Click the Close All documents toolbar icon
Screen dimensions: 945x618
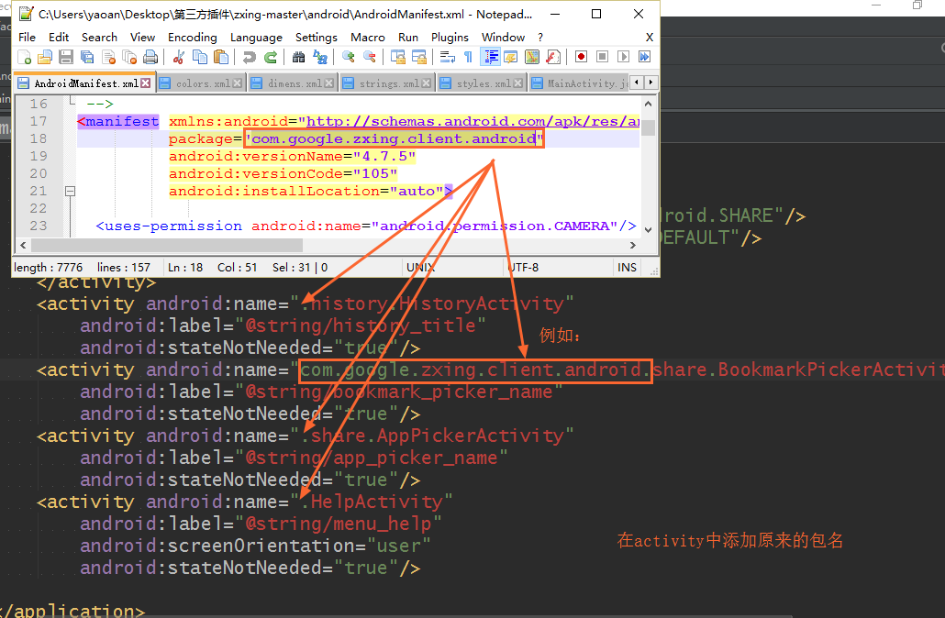click(129, 57)
